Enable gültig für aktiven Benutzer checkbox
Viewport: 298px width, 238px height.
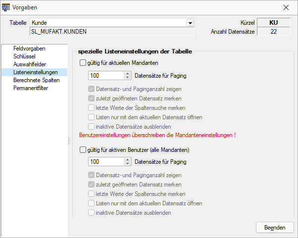pos(83,149)
